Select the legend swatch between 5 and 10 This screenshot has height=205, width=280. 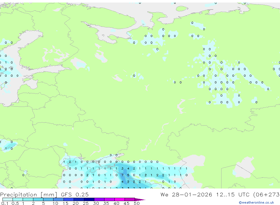point(48,199)
